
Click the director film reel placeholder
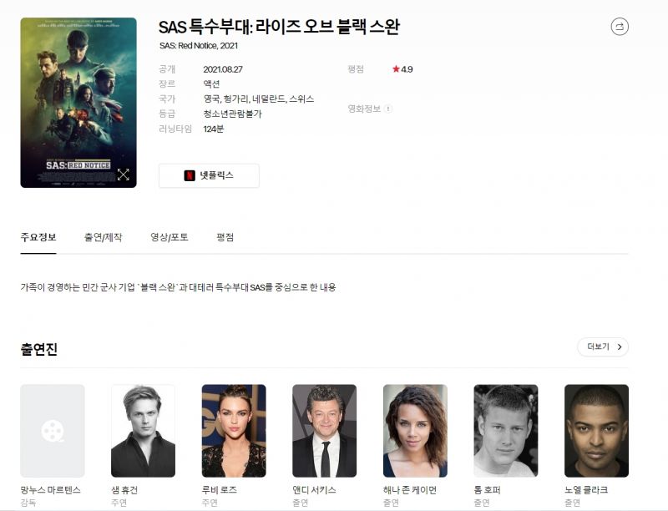(x=53, y=431)
